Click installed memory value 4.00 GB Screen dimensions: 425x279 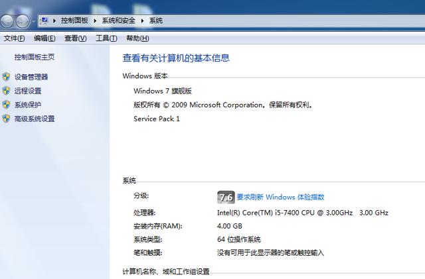(x=230, y=226)
